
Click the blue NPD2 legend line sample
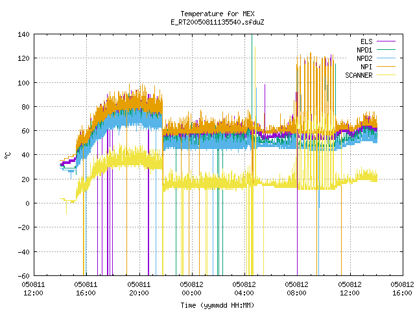[386, 58]
